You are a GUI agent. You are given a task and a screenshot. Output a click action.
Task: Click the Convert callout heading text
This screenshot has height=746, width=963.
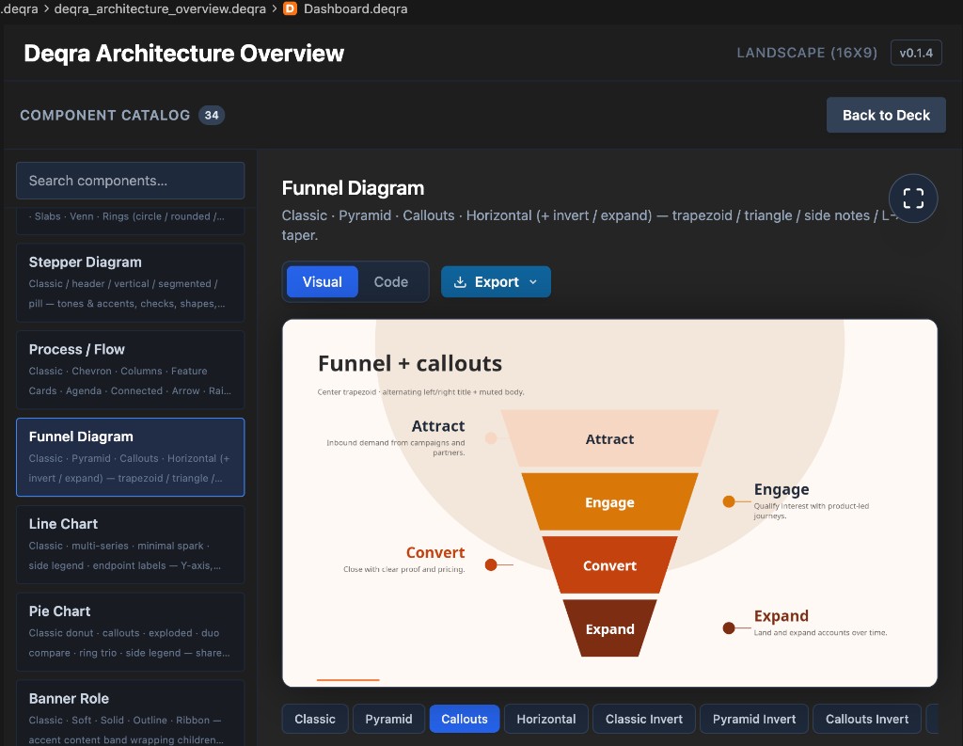click(x=435, y=552)
